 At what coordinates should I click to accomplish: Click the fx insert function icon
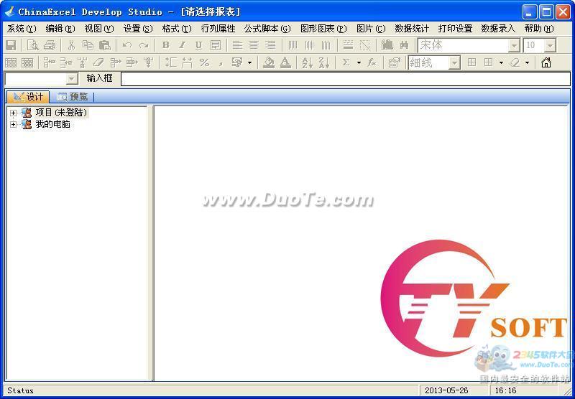(372, 63)
